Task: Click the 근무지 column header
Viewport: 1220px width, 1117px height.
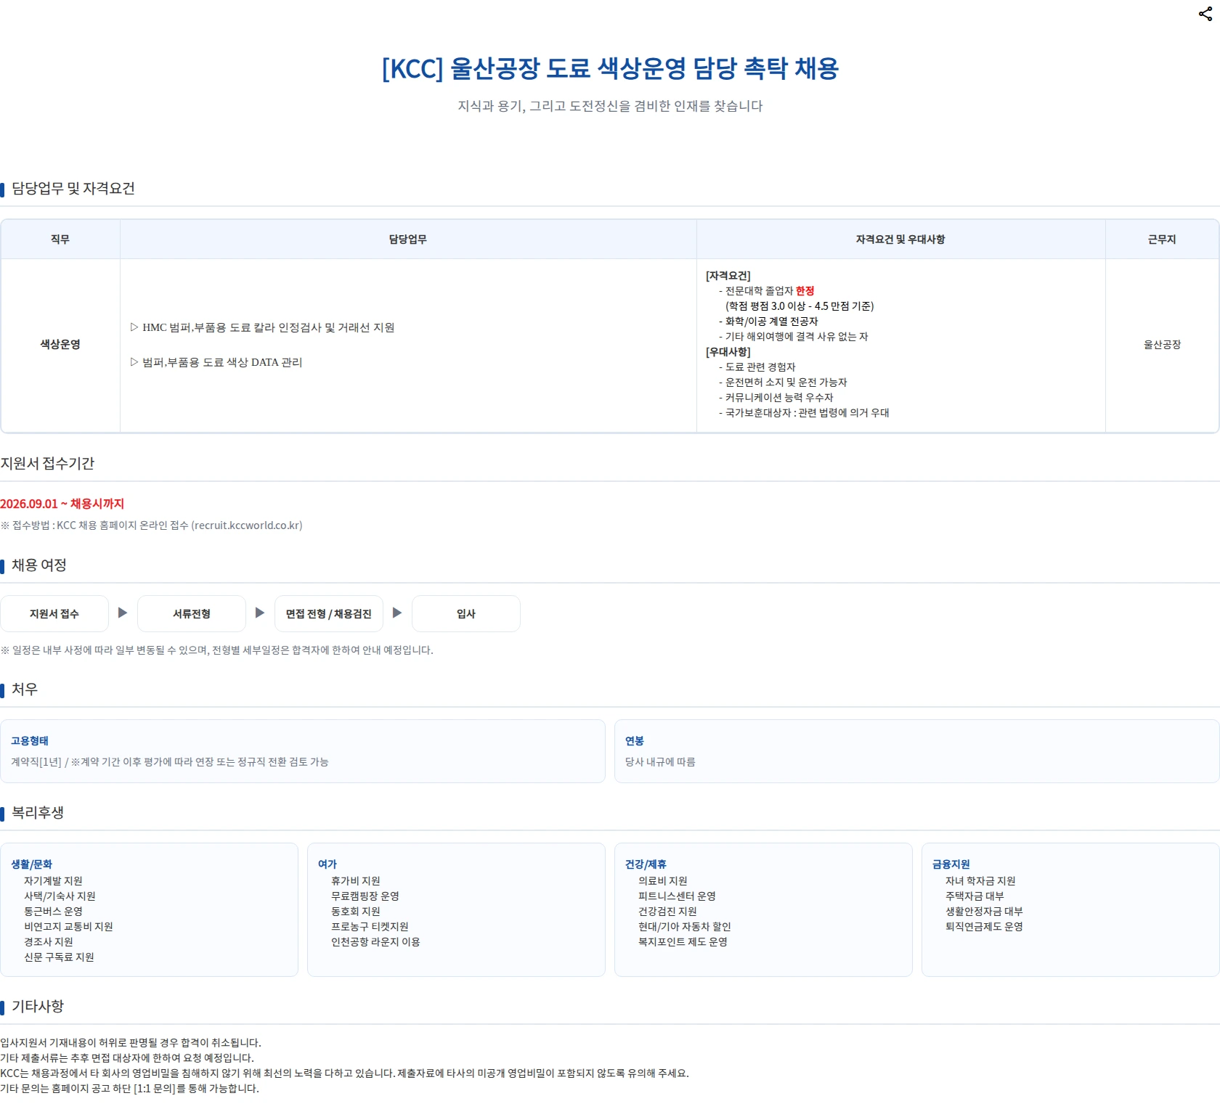Action: [x=1162, y=240]
